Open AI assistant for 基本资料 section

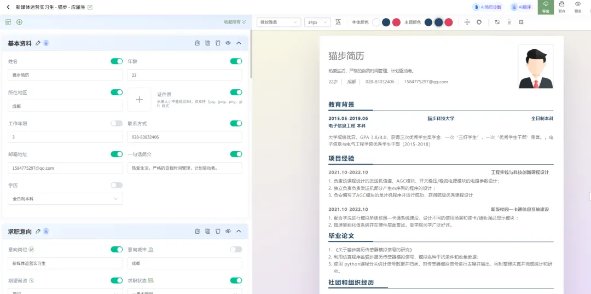(46, 43)
